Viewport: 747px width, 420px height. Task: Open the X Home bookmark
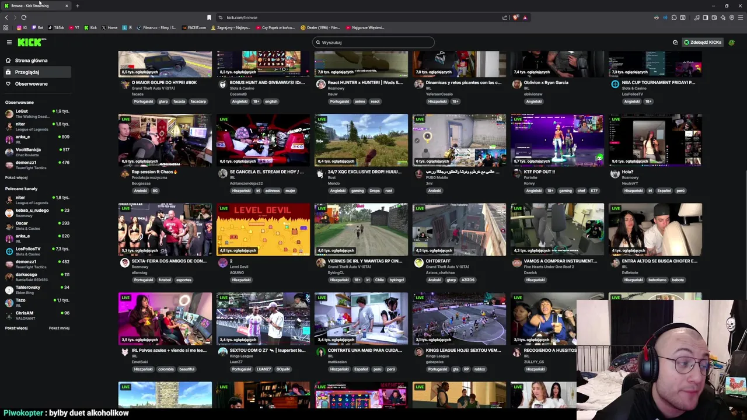[110, 27]
